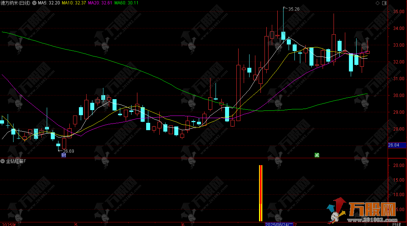Click the 28.00 price axis label
Image resolution: width=407 pixels, height=226 pixels.
click(x=399, y=129)
